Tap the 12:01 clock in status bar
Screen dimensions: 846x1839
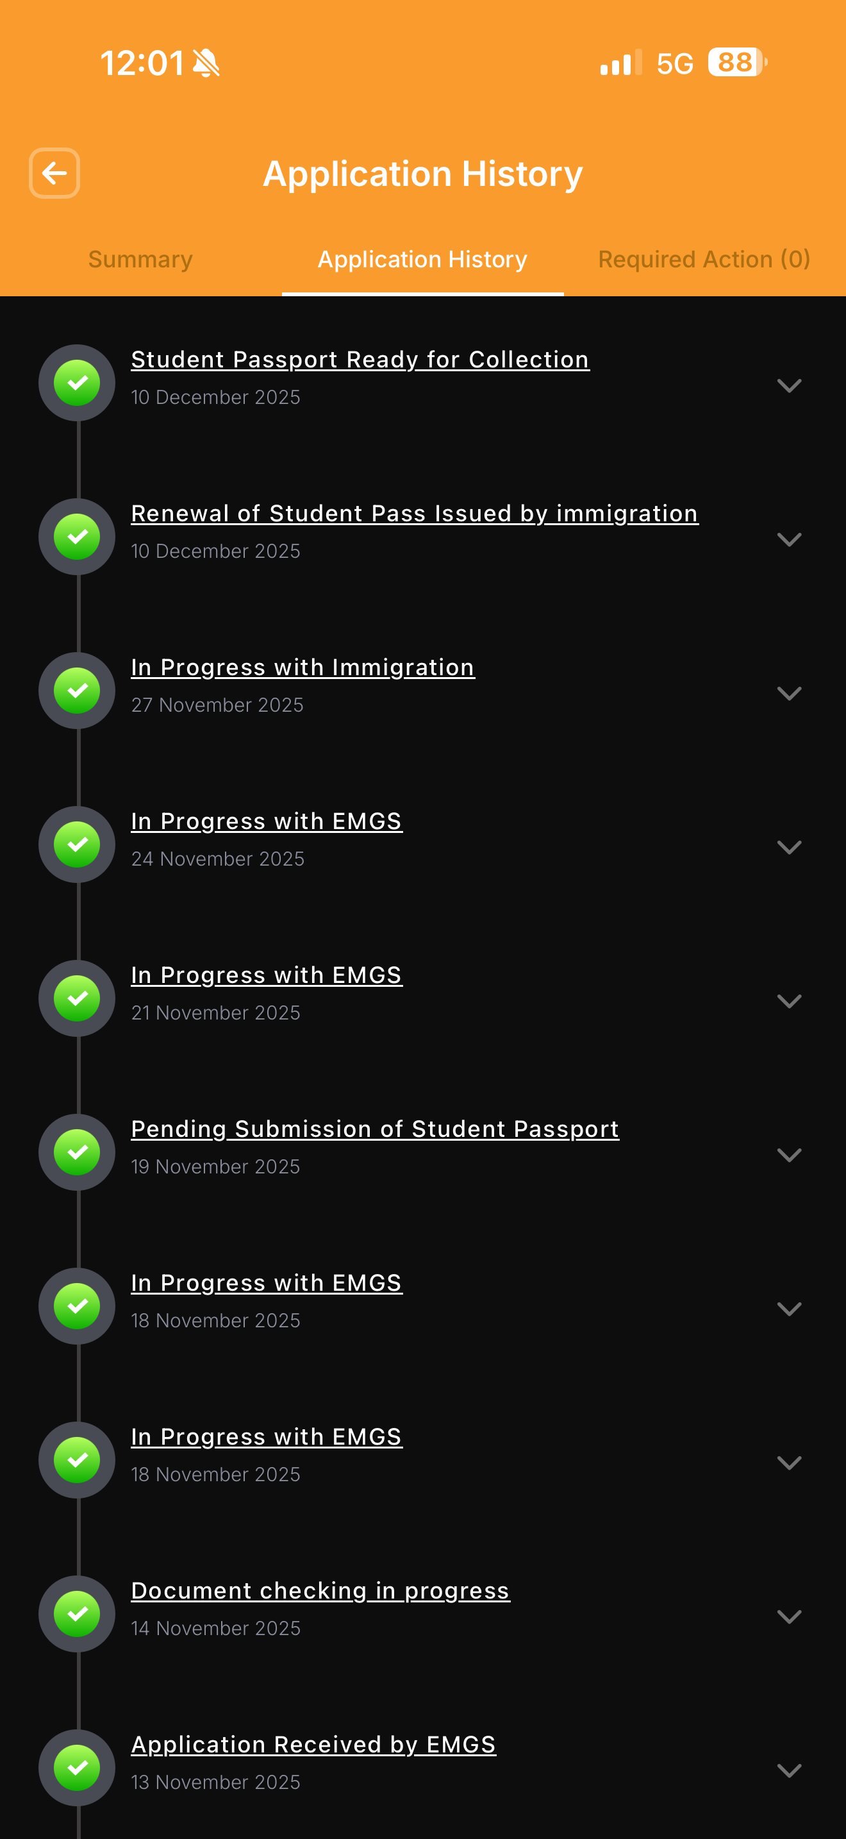tap(142, 63)
